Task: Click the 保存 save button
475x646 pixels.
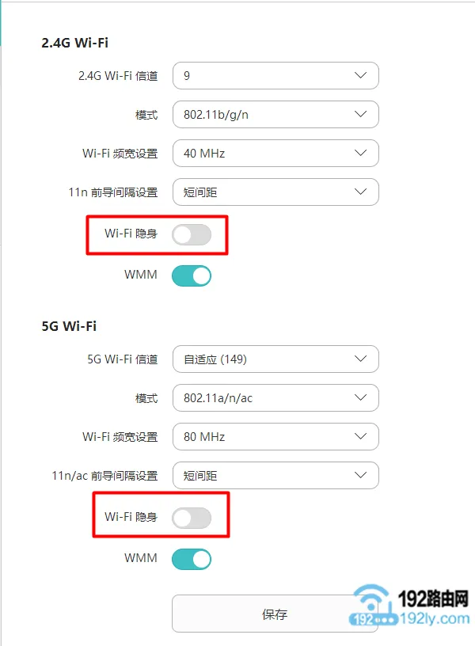Action: pyautogui.click(x=275, y=614)
